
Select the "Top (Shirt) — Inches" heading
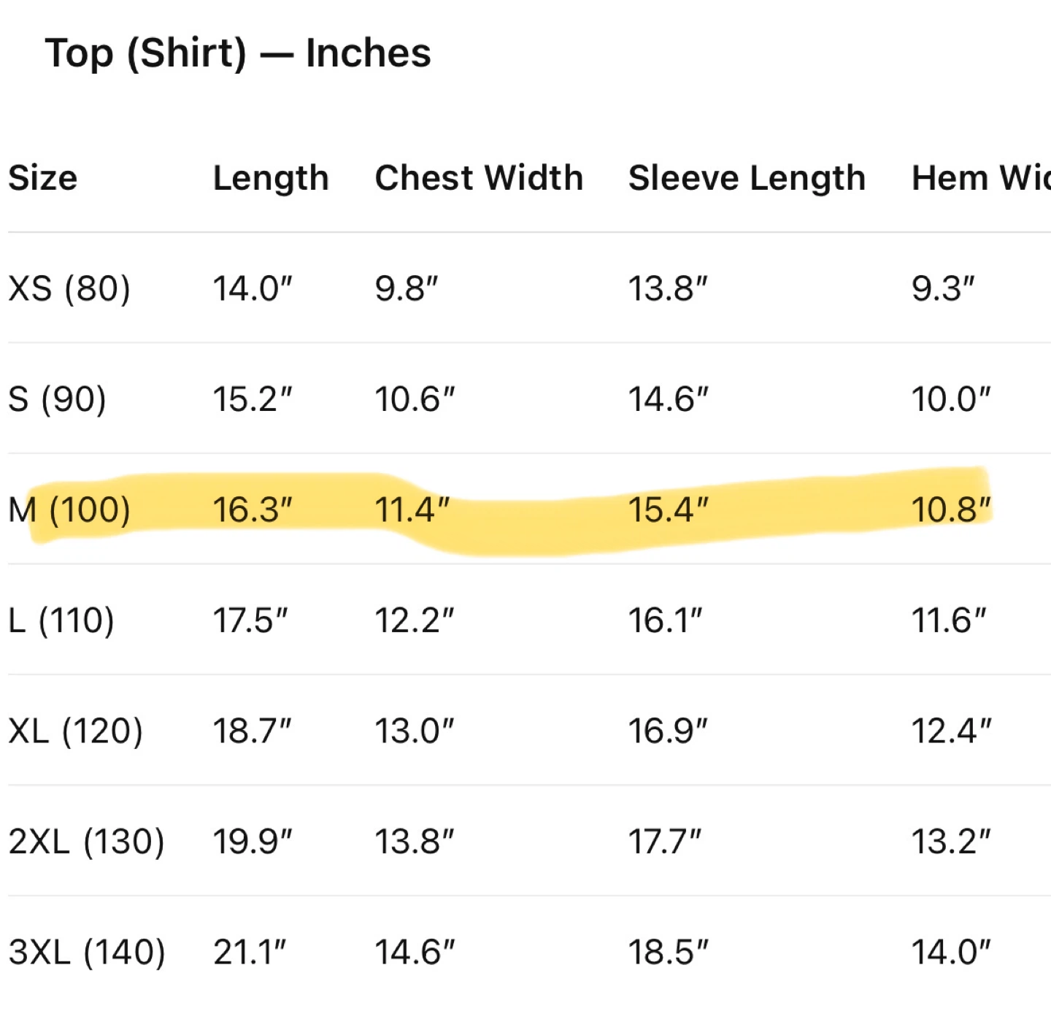238,54
